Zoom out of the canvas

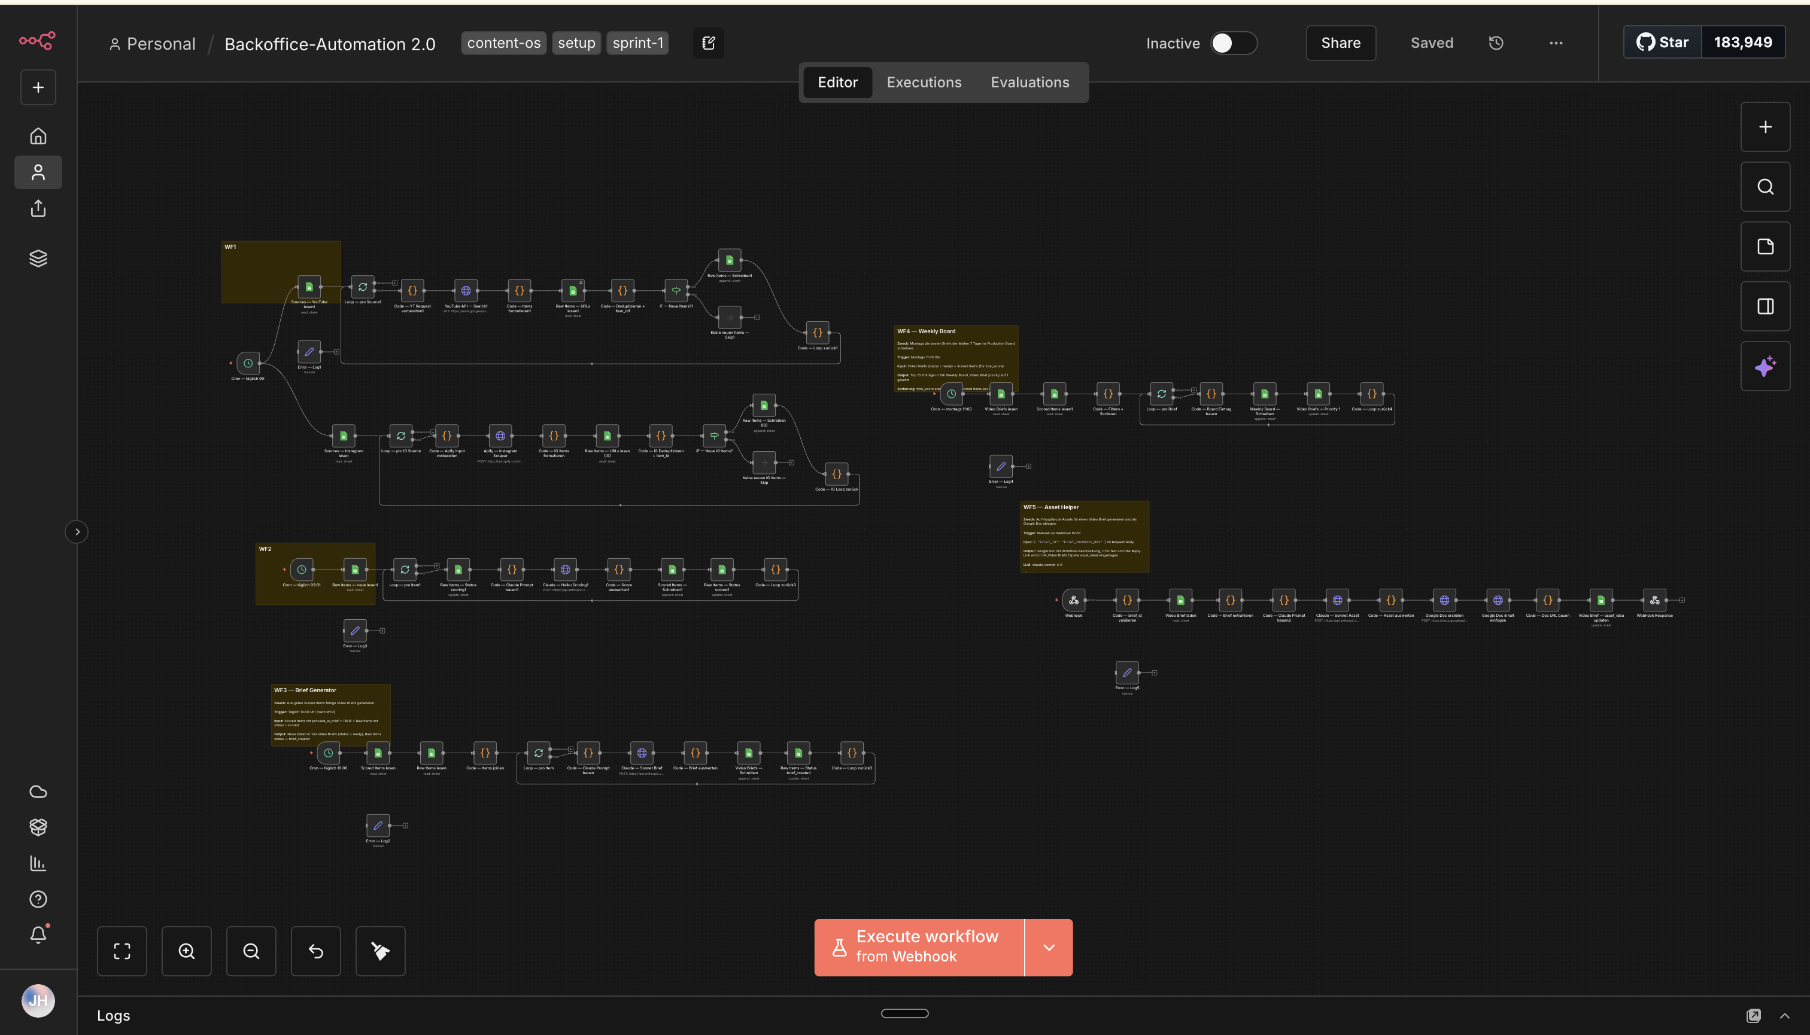click(x=251, y=951)
